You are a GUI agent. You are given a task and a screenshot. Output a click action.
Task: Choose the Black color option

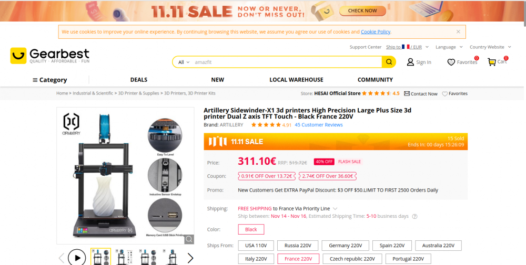point(251,229)
